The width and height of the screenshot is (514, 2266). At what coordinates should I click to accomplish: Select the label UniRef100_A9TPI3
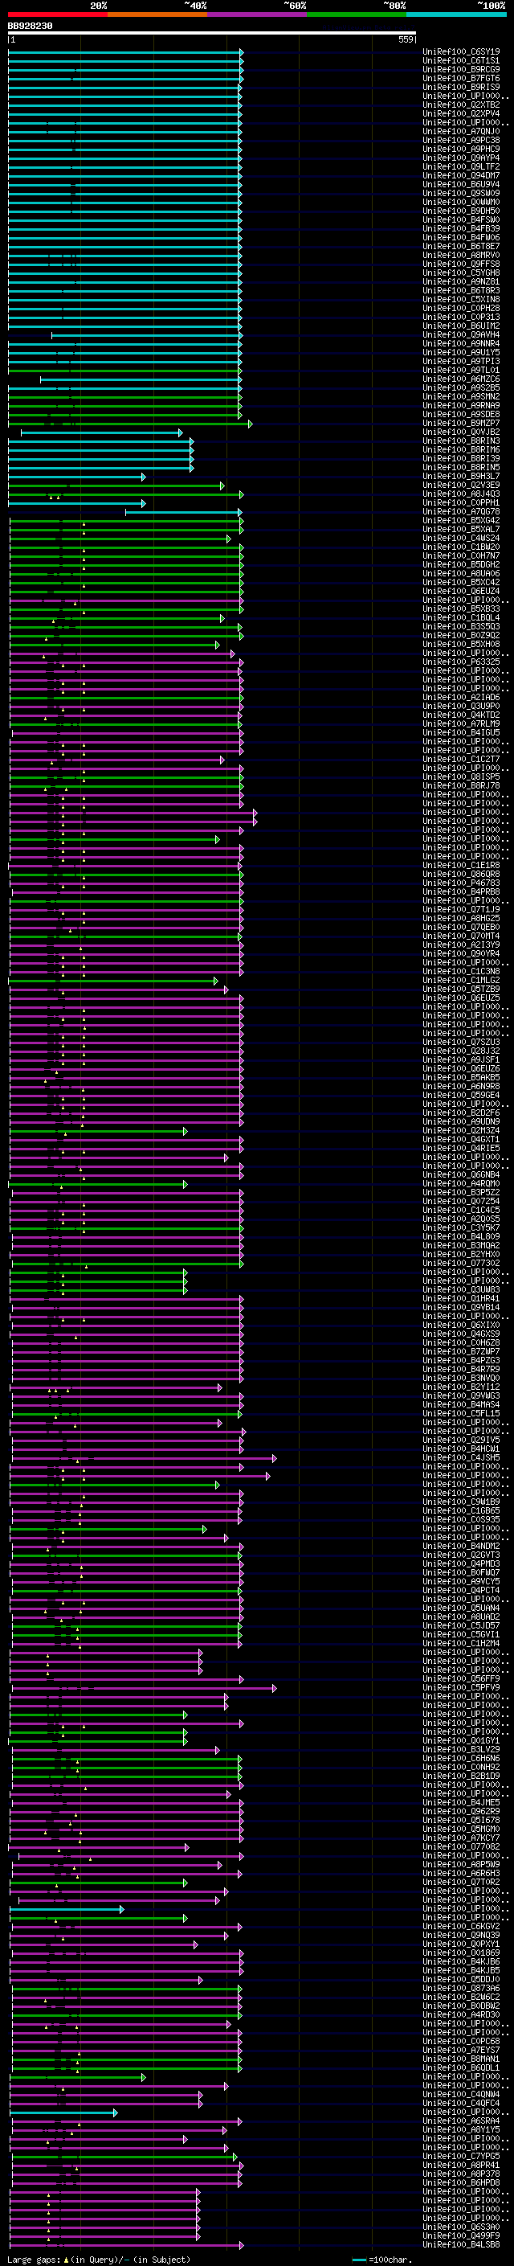pos(461,361)
